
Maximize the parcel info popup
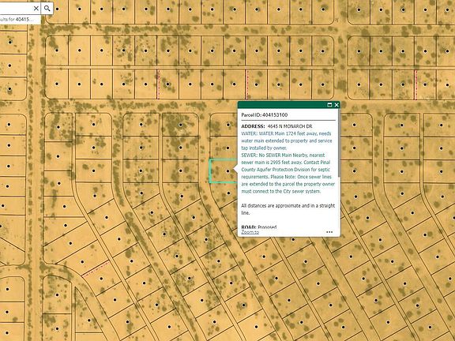click(329, 105)
